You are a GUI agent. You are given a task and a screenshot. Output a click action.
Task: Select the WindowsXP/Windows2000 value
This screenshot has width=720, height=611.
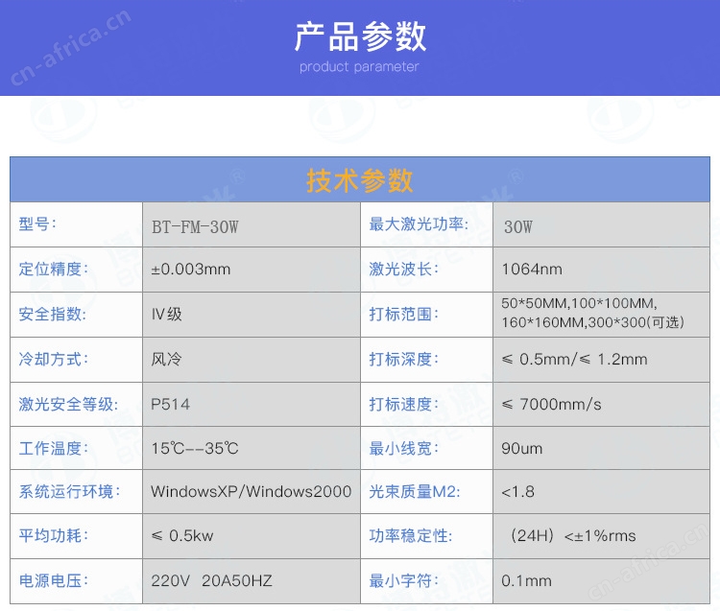pos(252,492)
